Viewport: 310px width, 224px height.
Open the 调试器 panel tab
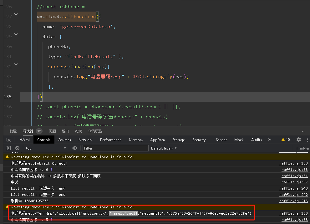(28, 131)
